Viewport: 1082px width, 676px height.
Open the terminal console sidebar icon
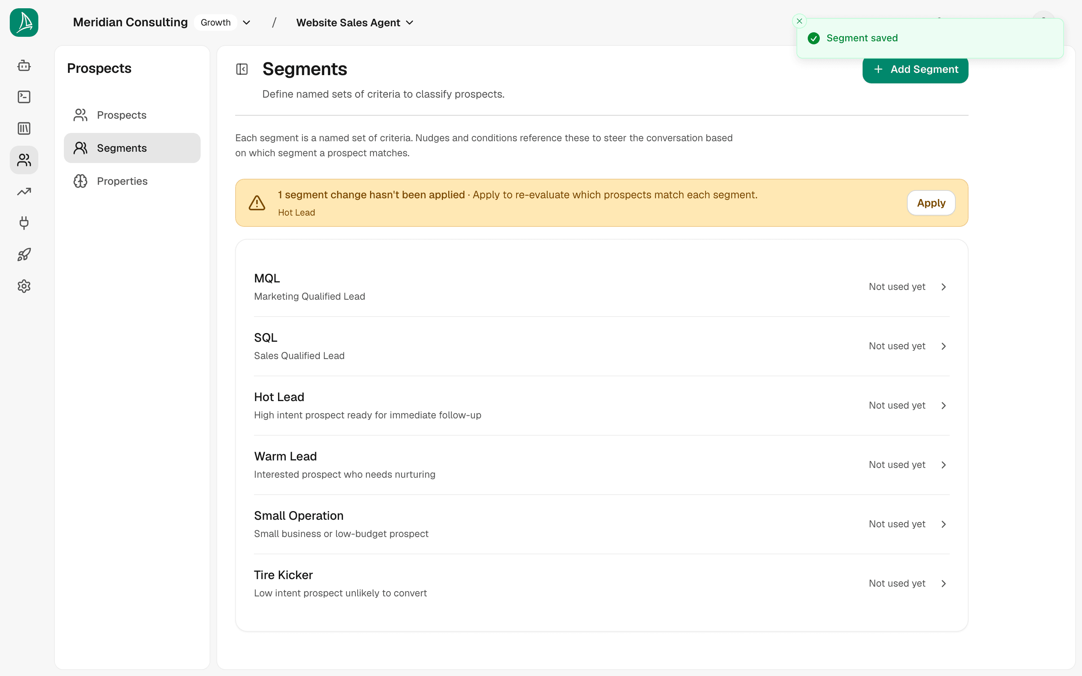click(x=24, y=97)
